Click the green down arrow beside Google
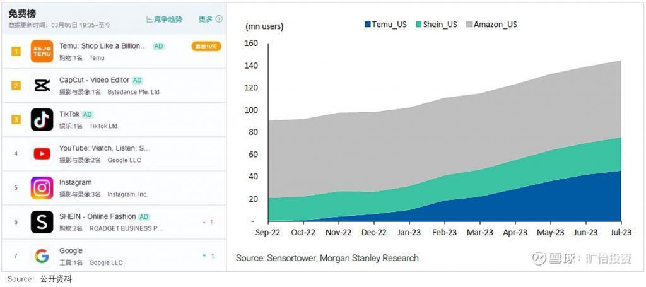 point(204,255)
